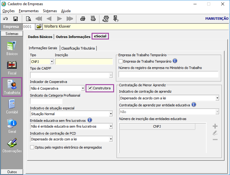Jump to last record with double-right arrow
The image size is (230, 175).
pyautogui.click(x=70, y=19)
